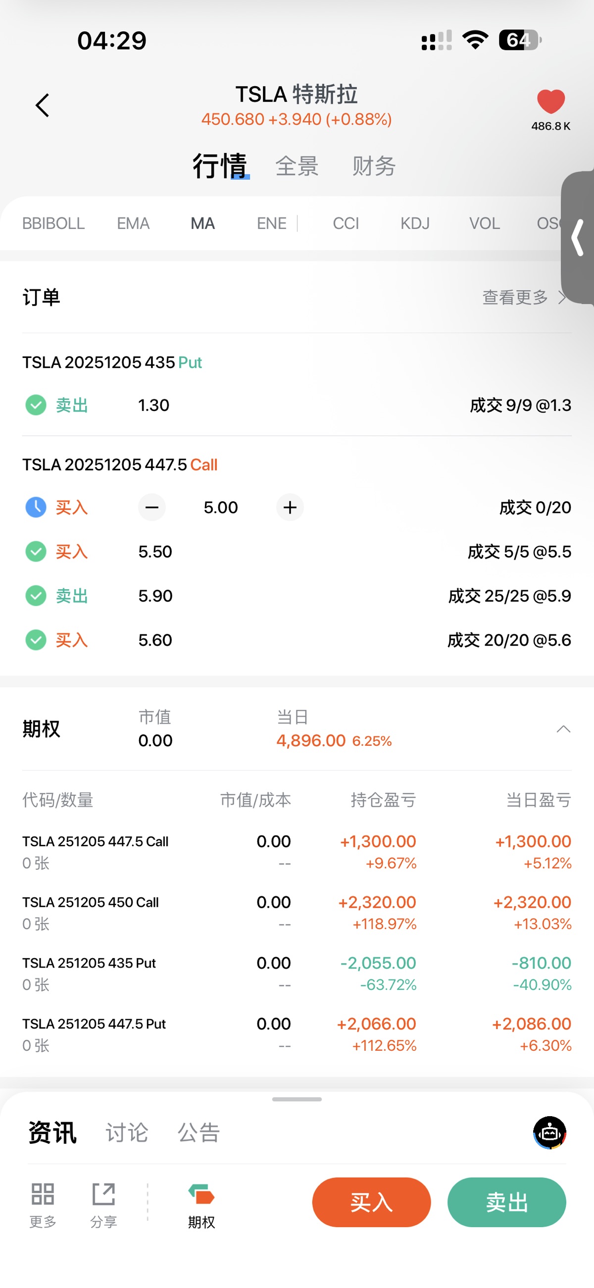Toggle the KDJ indicator
Screen dimensions: 594x1288
click(x=415, y=223)
